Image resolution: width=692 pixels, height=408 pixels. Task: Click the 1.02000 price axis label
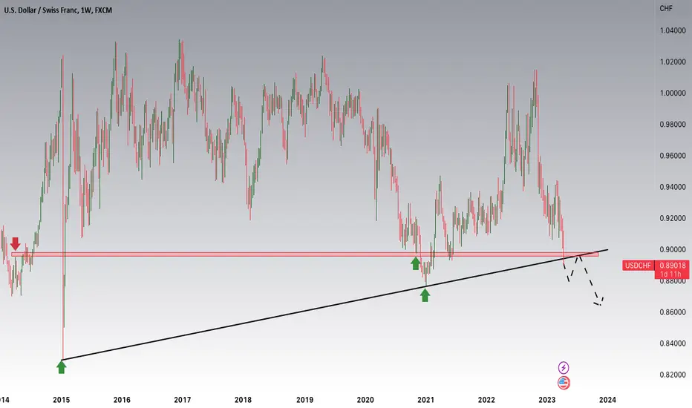pyautogui.click(x=673, y=62)
